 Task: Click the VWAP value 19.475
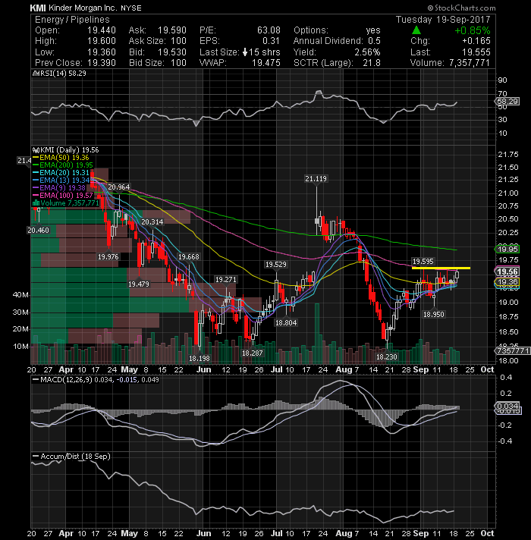pyautogui.click(x=265, y=63)
